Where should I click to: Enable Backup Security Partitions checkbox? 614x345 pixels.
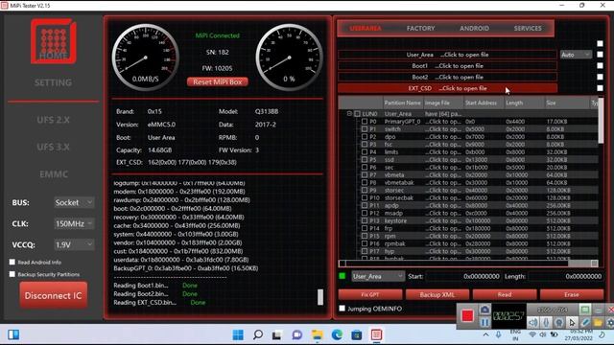[12, 274]
